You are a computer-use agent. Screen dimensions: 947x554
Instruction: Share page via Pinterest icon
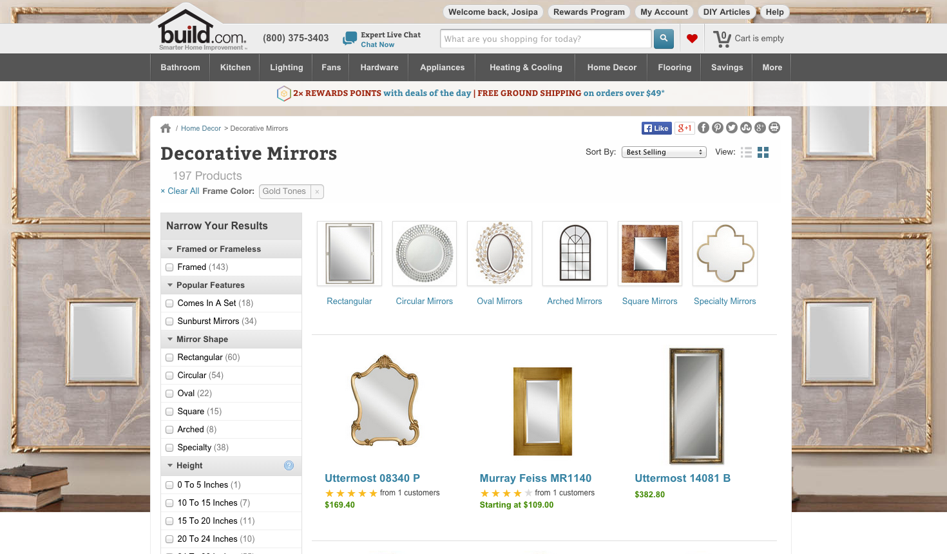[x=718, y=128]
